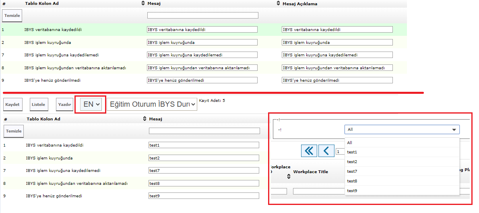Click the Listele button
This screenshot has width=479, height=213.
(x=38, y=104)
